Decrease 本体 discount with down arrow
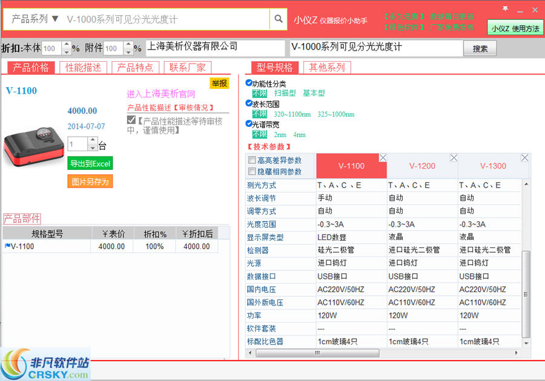This screenshot has height=381, width=545. pos(67,51)
